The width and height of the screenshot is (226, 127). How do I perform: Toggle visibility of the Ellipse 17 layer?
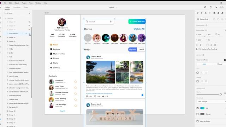coord(29,22)
